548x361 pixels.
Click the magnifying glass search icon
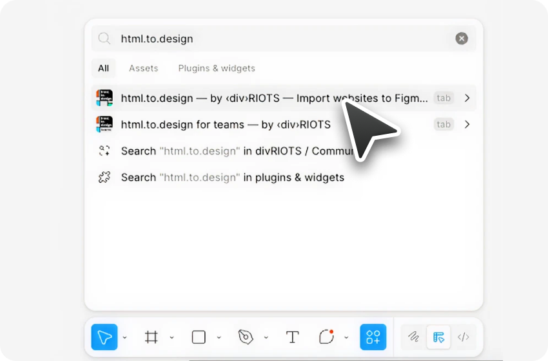104,39
